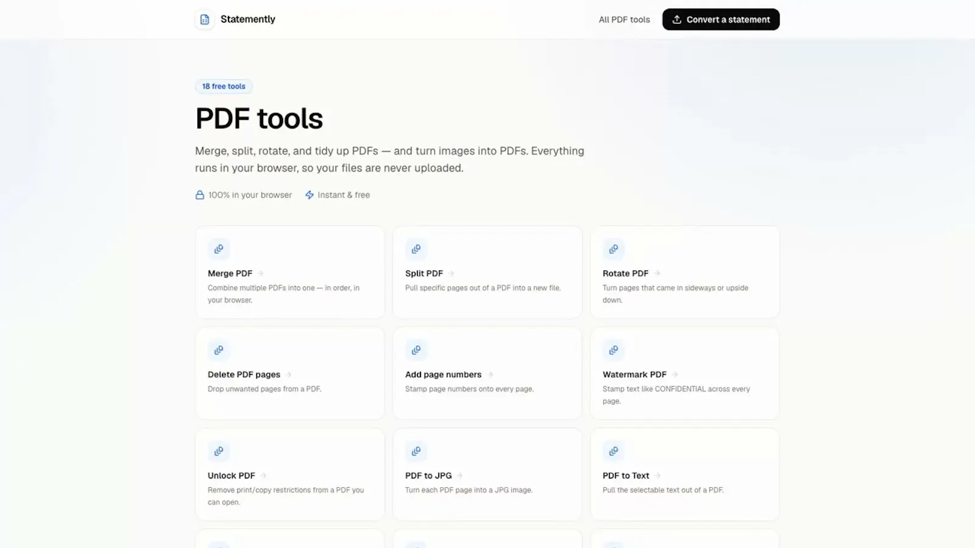Click the arrow next to Merge PDF
This screenshot has width=975, height=548.
pos(260,273)
